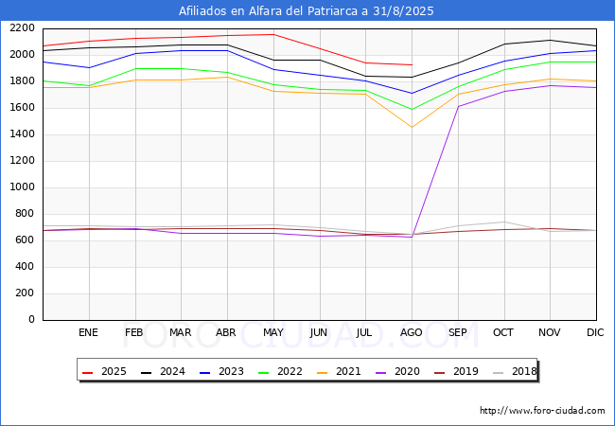615x426 pixels.
Task: Click the MAY month label on x-axis
Action: click(x=272, y=332)
